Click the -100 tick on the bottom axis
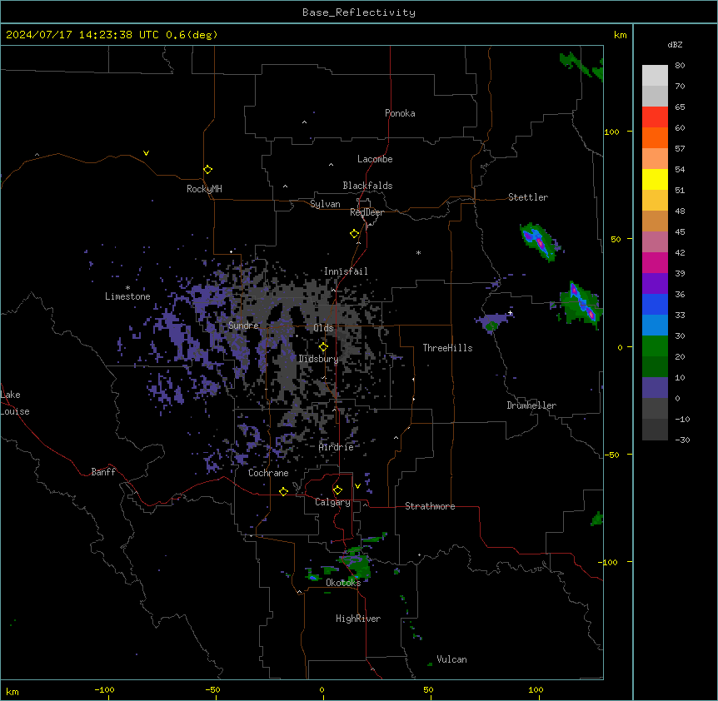Viewport: 718px width, 701px height. (x=104, y=689)
